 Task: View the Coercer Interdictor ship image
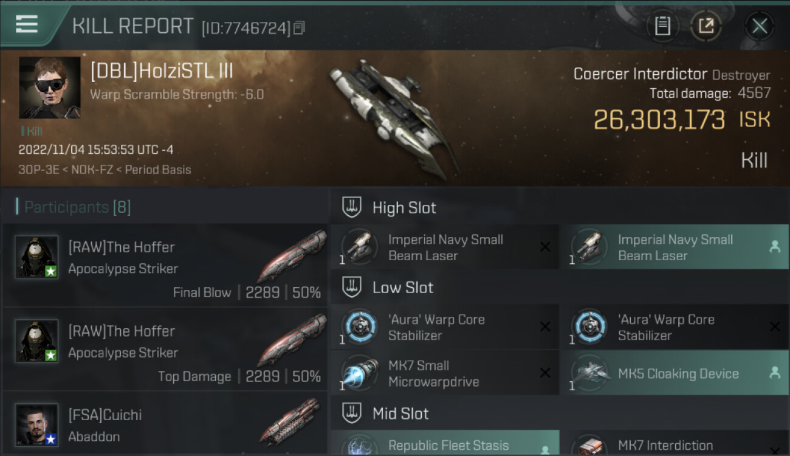click(x=395, y=119)
